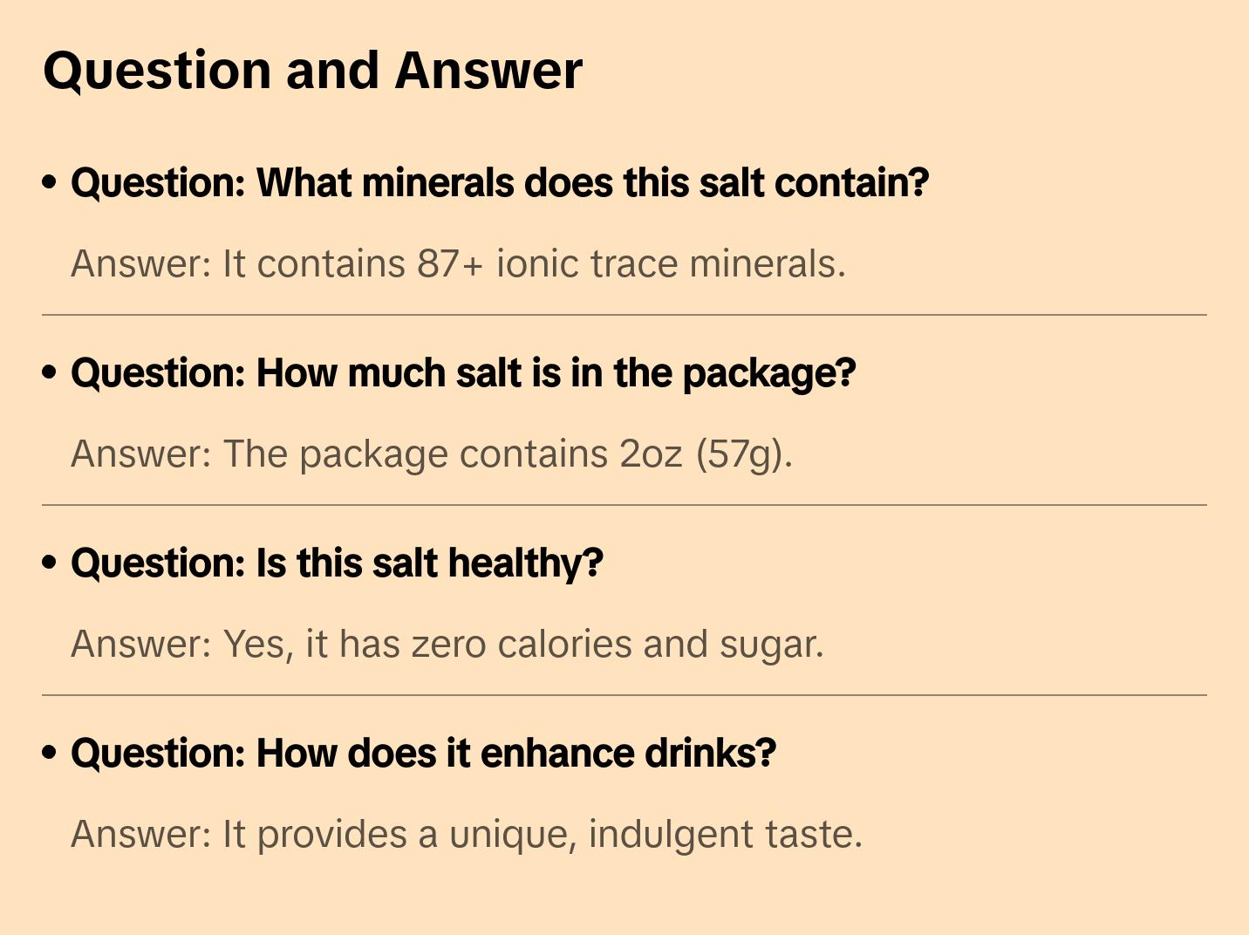The image size is (1249, 935).
Task: Click the word 'Answer' in the page heading
Action: tap(488, 71)
